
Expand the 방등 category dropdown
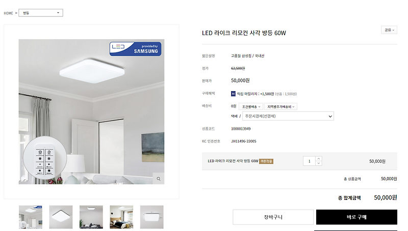[41, 13]
